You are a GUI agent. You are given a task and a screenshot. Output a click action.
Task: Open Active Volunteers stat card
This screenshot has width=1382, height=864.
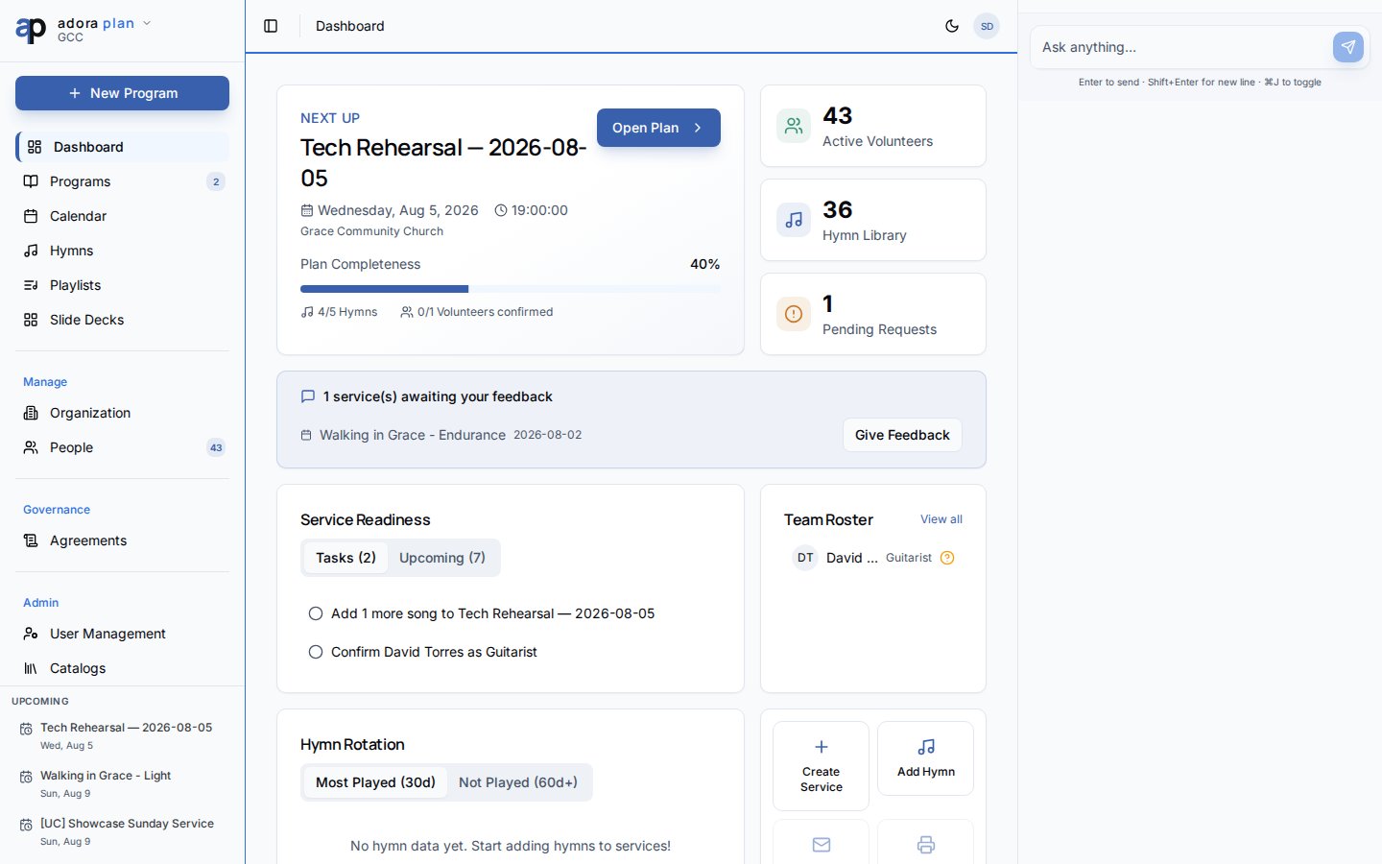point(873,126)
